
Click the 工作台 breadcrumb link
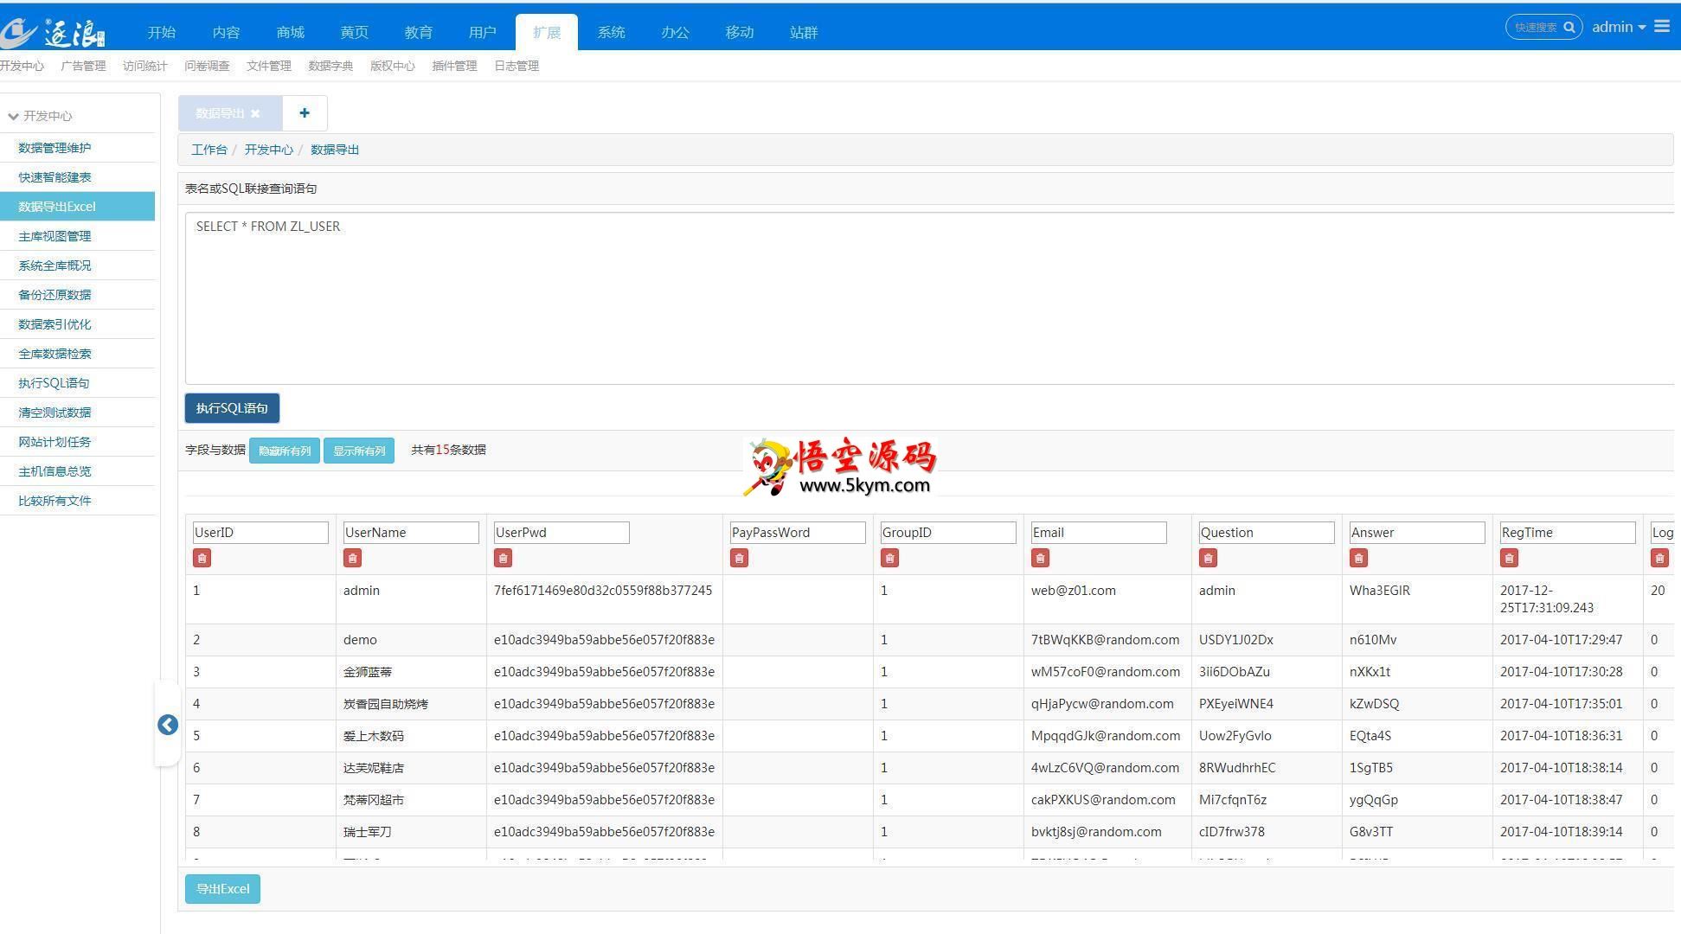[x=209, y=150]
